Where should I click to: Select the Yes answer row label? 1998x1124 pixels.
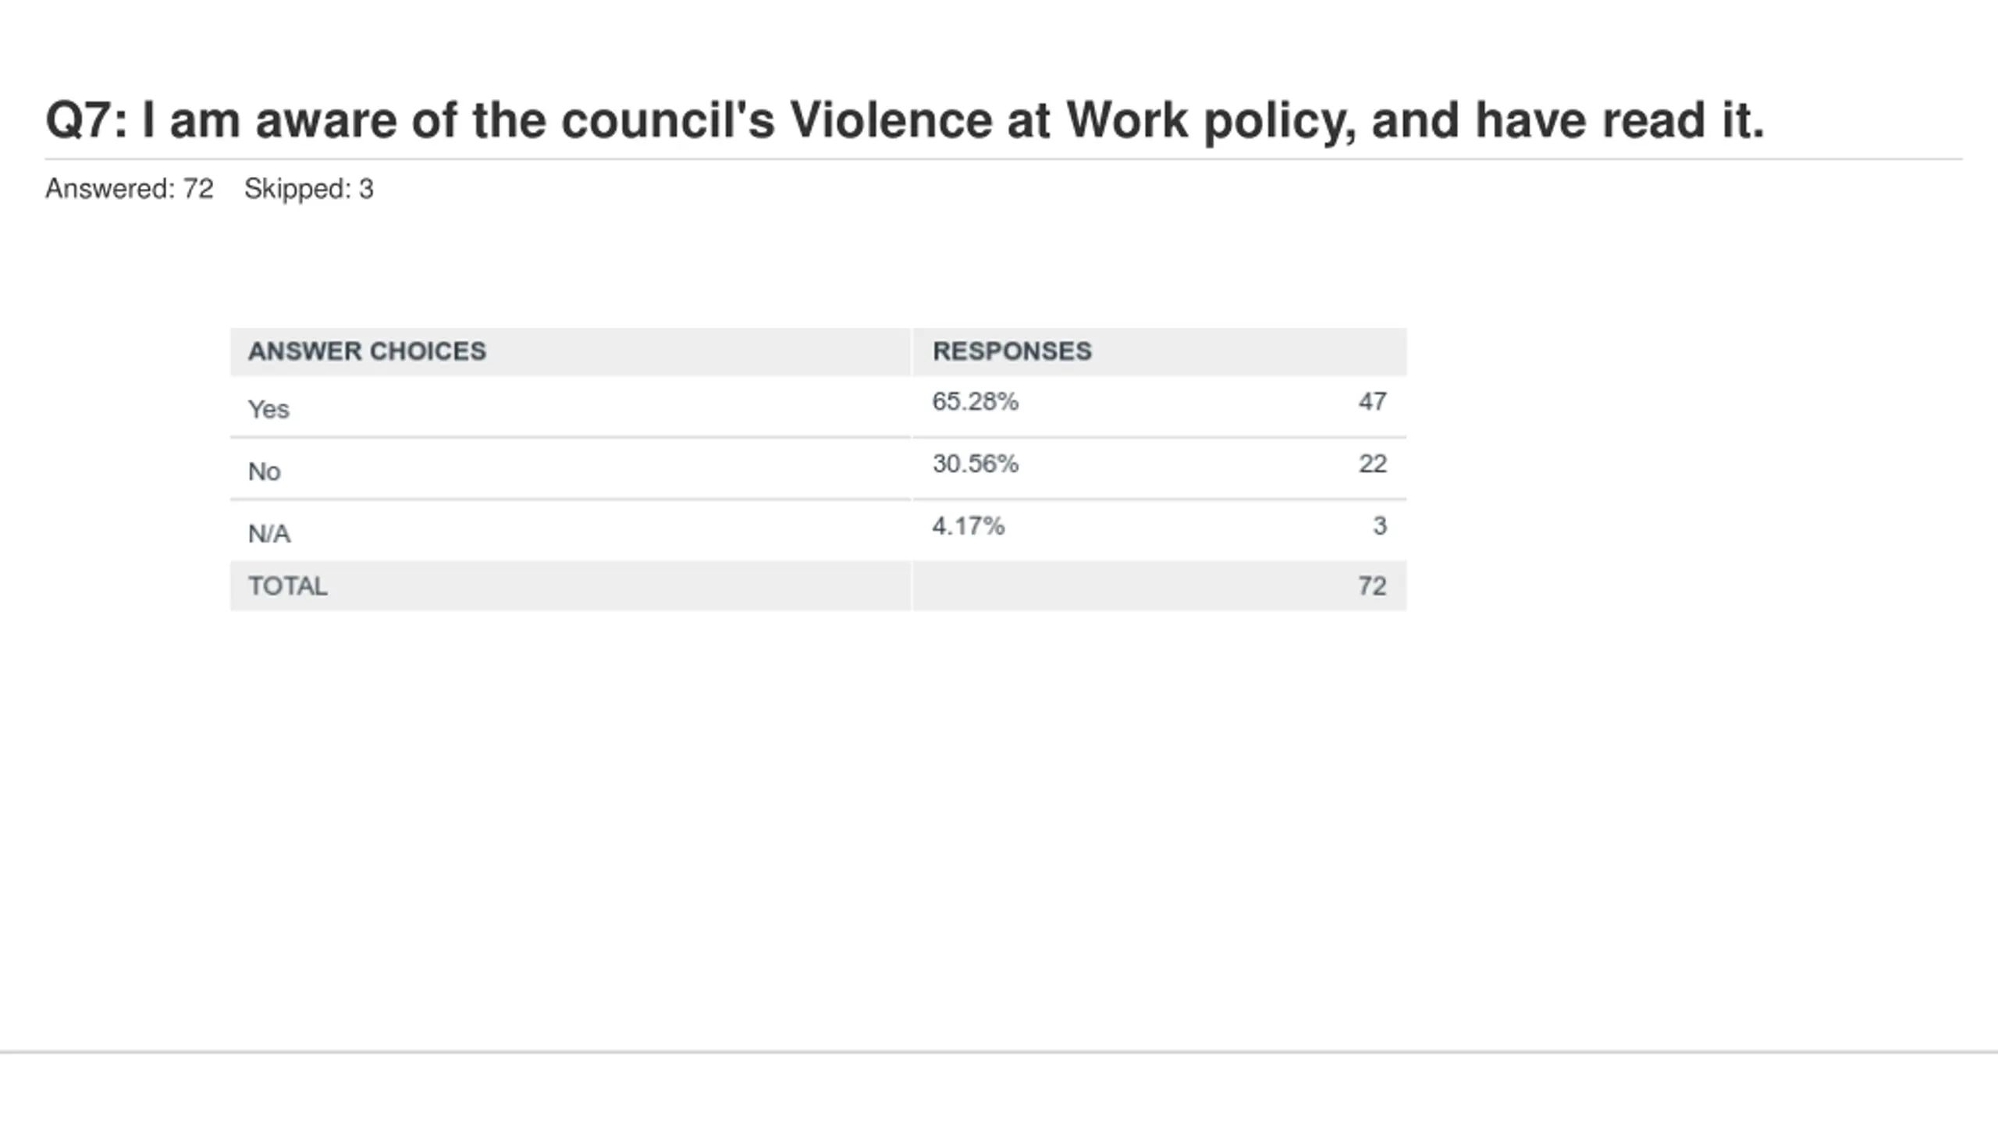coord(268,409)
